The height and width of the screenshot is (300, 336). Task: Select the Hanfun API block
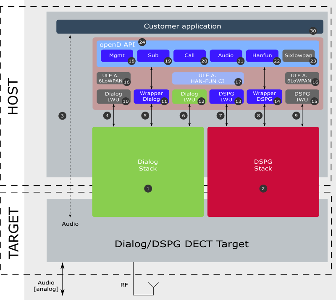coord(262,56)
